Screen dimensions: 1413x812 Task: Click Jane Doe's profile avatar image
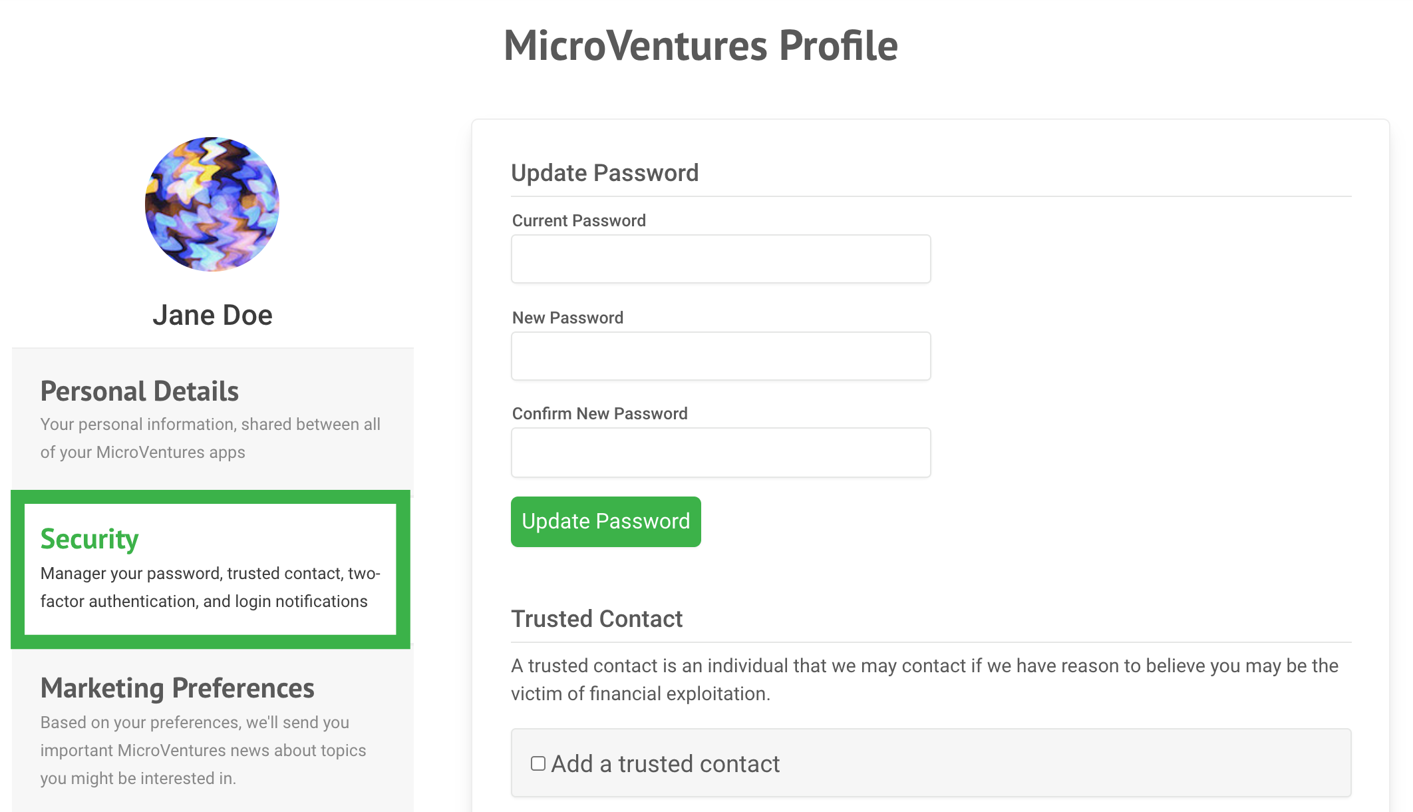[x=212, y=204]
